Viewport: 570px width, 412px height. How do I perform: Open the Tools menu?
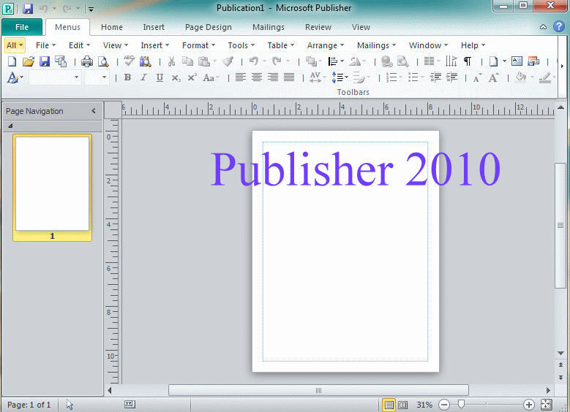click(x=241, y=45)
